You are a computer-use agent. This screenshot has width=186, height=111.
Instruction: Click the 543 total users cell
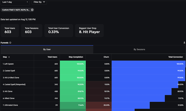47,84
